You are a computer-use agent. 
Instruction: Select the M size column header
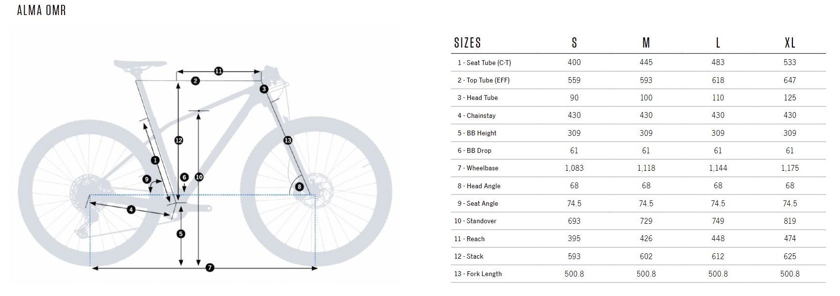(x=646, y=43)
